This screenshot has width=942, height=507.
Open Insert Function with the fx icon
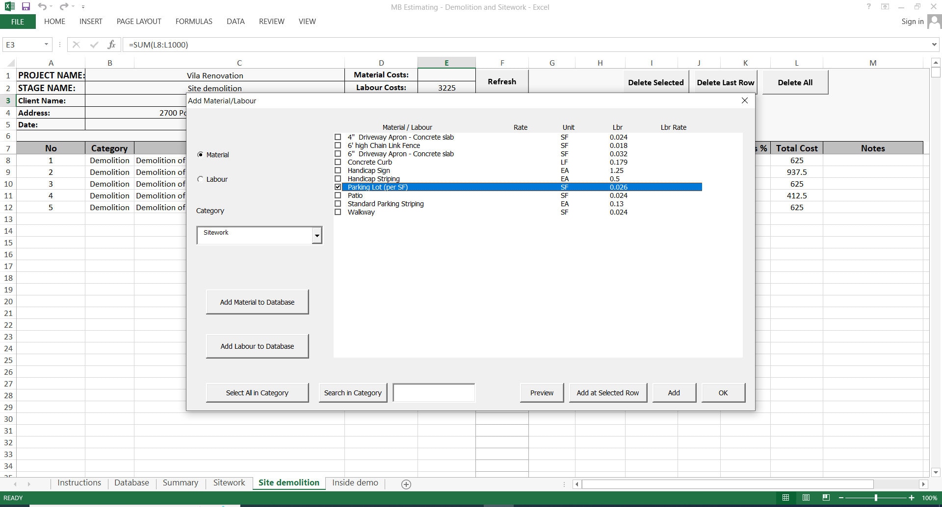pyautogui.click(x=112, y=45)
